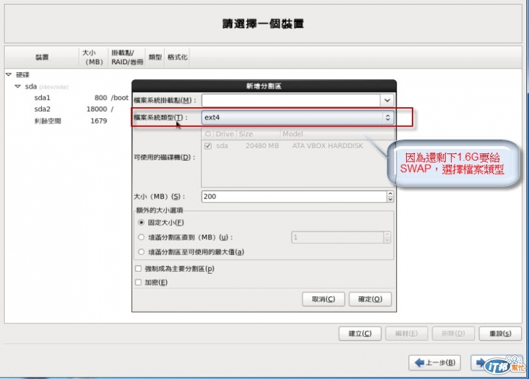Screen dimensions: 529x379
Task: Collapse the hard drives tree node
Action: [9, 75]
